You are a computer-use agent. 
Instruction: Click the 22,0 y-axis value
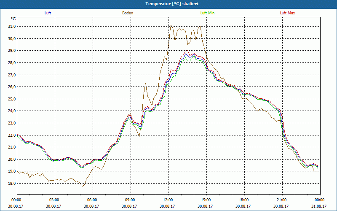tap(12, 135)
